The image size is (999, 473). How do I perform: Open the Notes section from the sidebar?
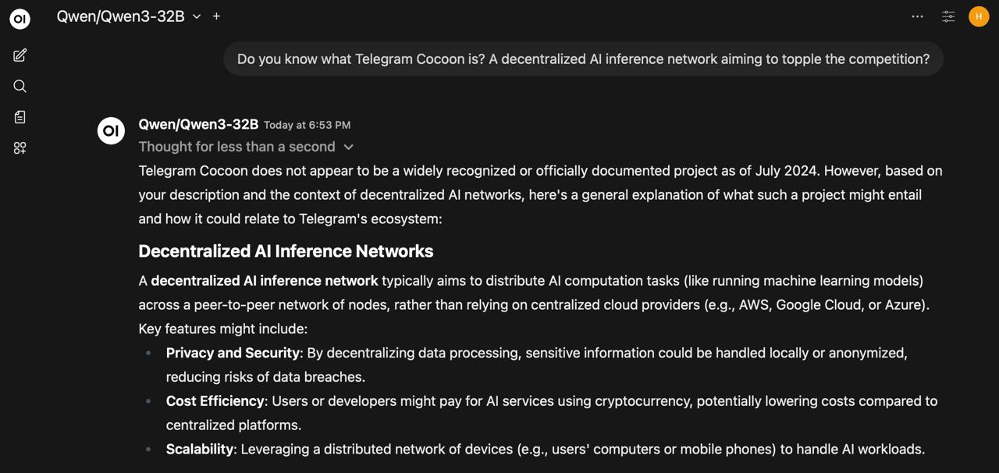point(19,116)
